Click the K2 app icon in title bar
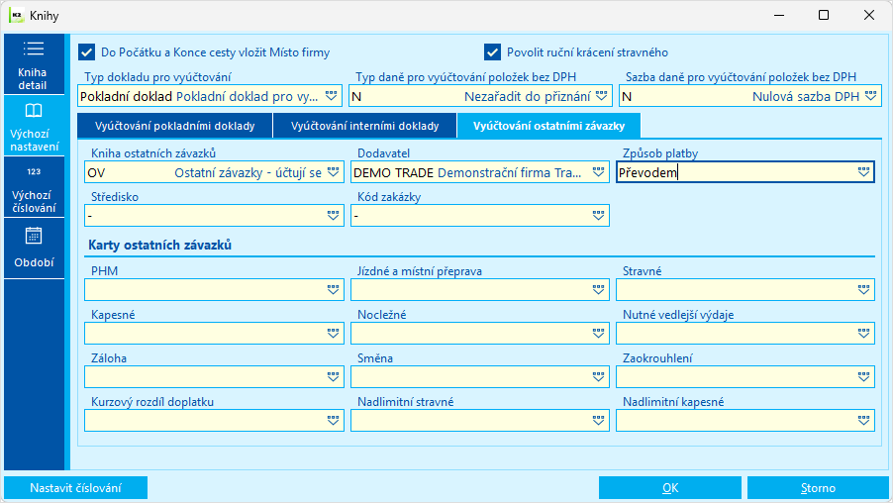The width and height of the screenshot is (893, 503). click(x=16, y=16)
